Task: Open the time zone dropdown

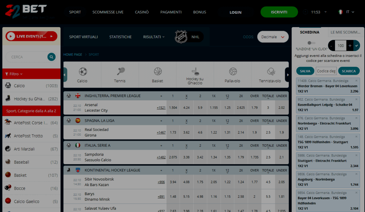Action: (325, 12)
